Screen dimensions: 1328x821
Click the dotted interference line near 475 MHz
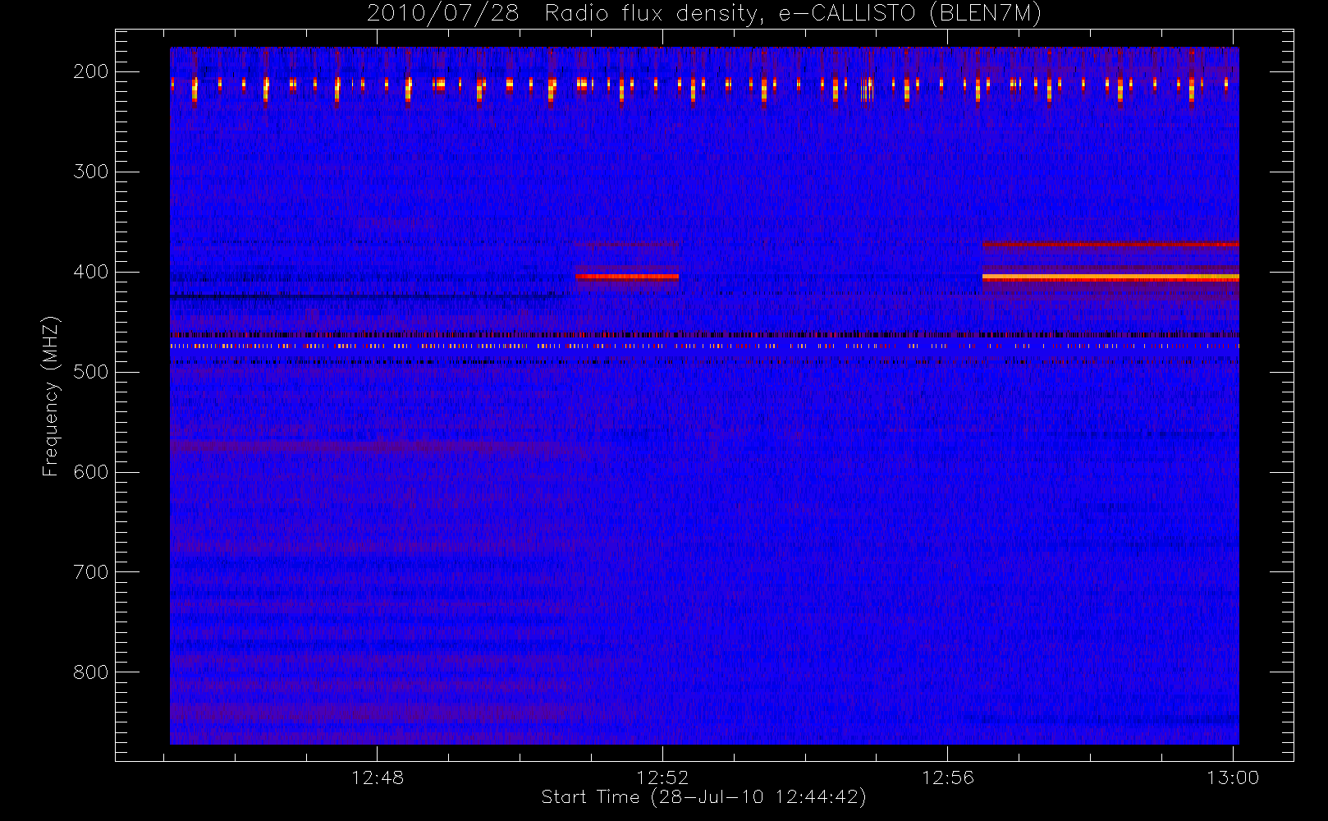tap(704, 346)
